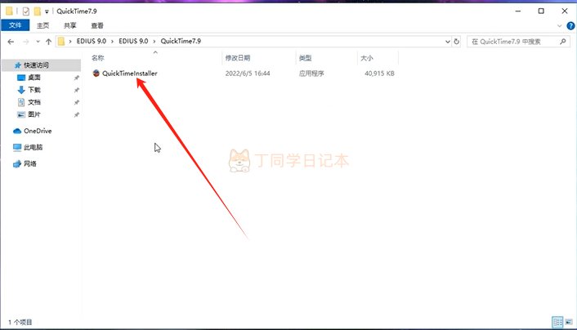
Task: Sort by the 类型 column header
Action: [x=305, y=58]
